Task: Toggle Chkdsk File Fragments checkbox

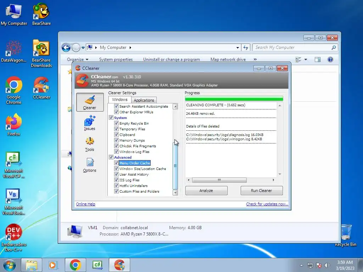Action: [x=116, y=146]
